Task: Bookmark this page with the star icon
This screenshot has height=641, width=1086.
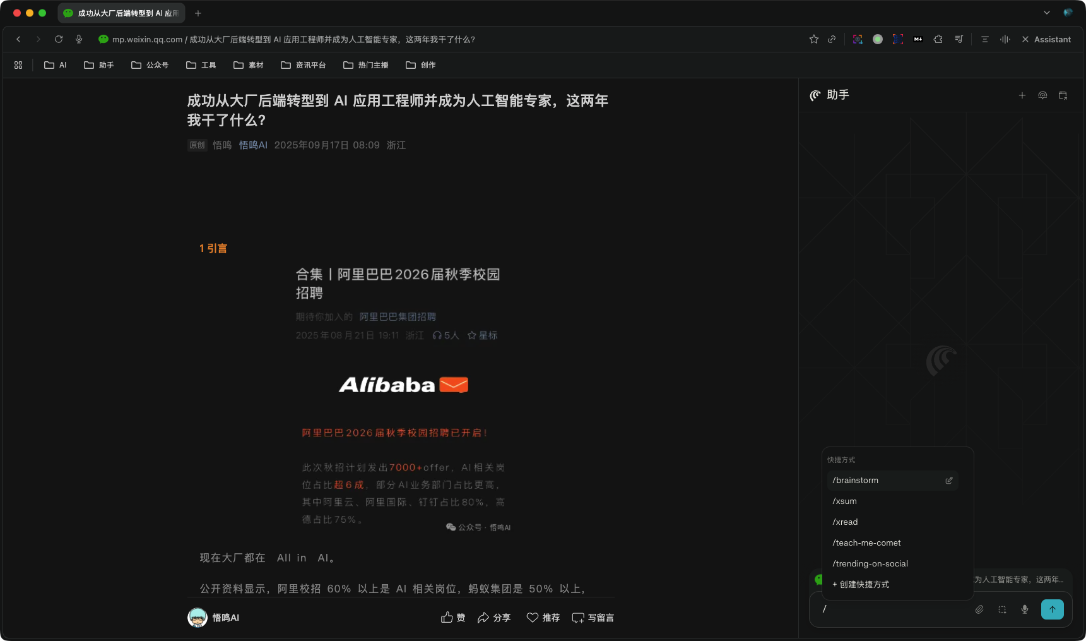Action: pos(814,39)
